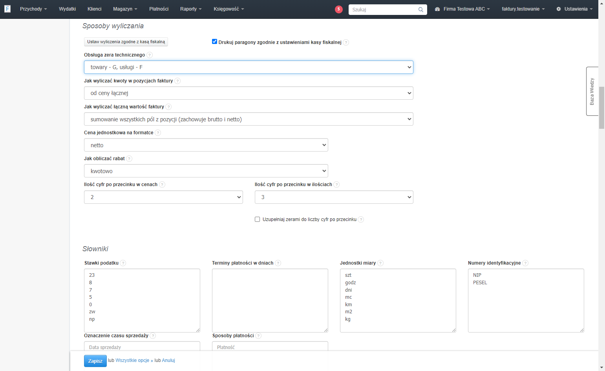Uncheck Drukuj paragony zgodnie z ustawieniami kasy fiskalnej
The height and width of the screenshot is (371, 605).
pyautogui.click(x=214, y=42)
